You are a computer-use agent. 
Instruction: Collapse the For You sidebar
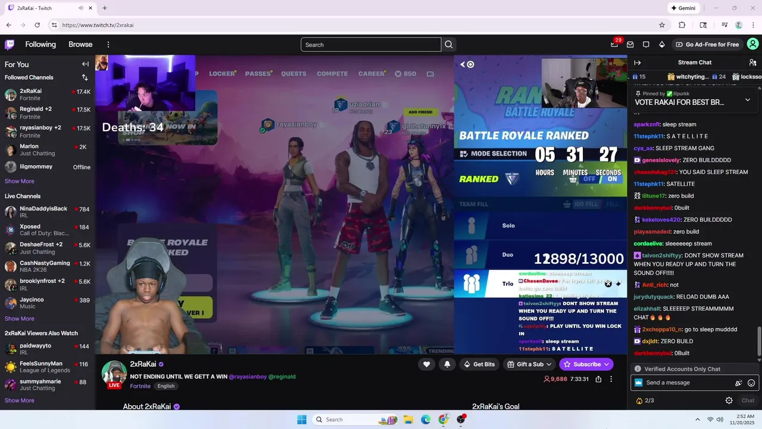point(85,64)
